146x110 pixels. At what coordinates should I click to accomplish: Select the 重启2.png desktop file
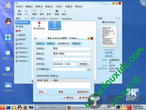click(8, 71)
